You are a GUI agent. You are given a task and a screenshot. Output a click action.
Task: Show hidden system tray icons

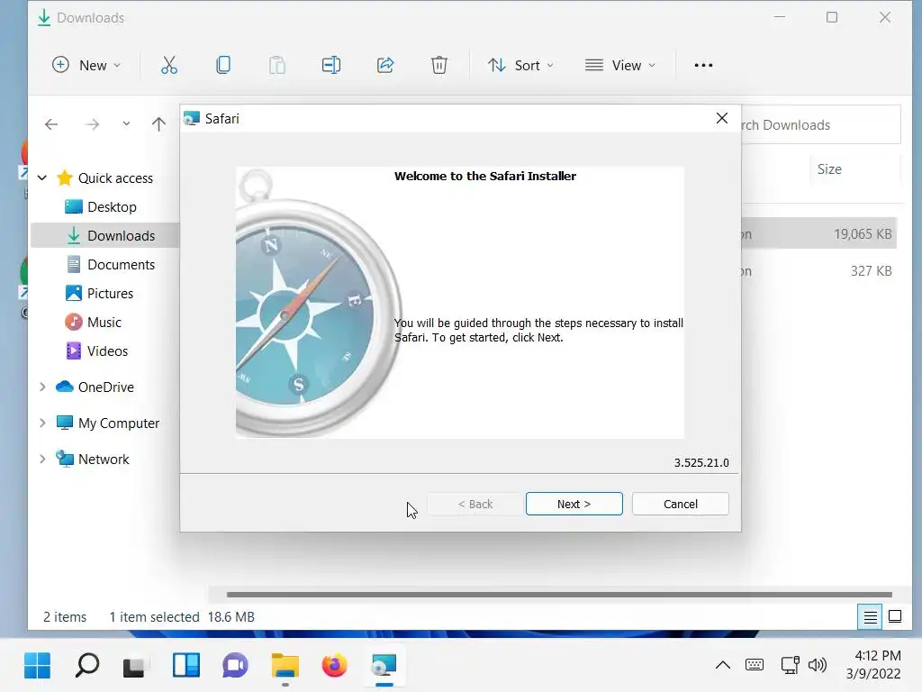(x=723, y=665)
